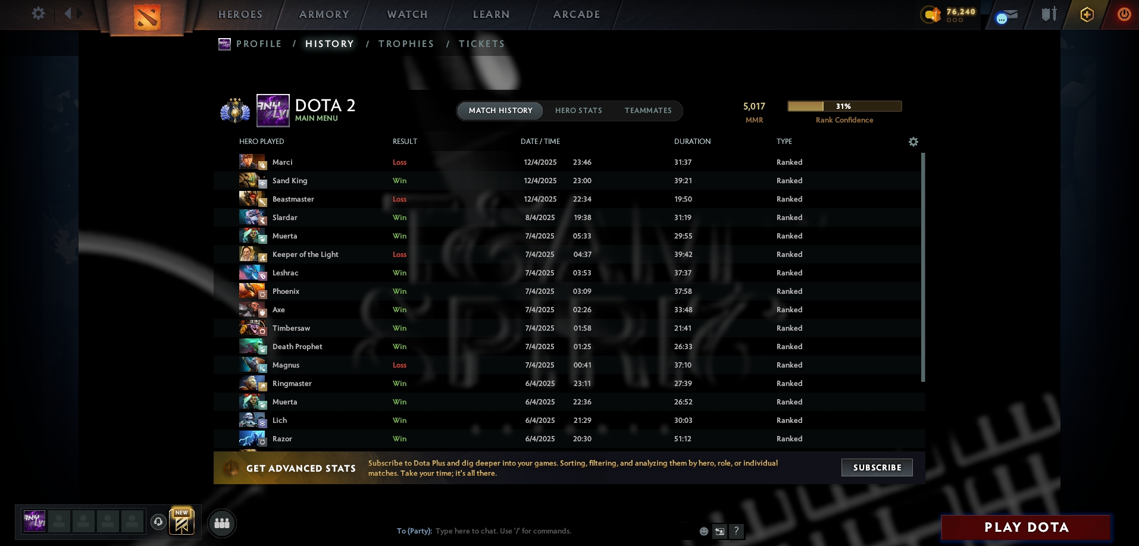Click the Ringmaster hero portrait
This screenshot has height=546, width=1139.
point(252,383)
